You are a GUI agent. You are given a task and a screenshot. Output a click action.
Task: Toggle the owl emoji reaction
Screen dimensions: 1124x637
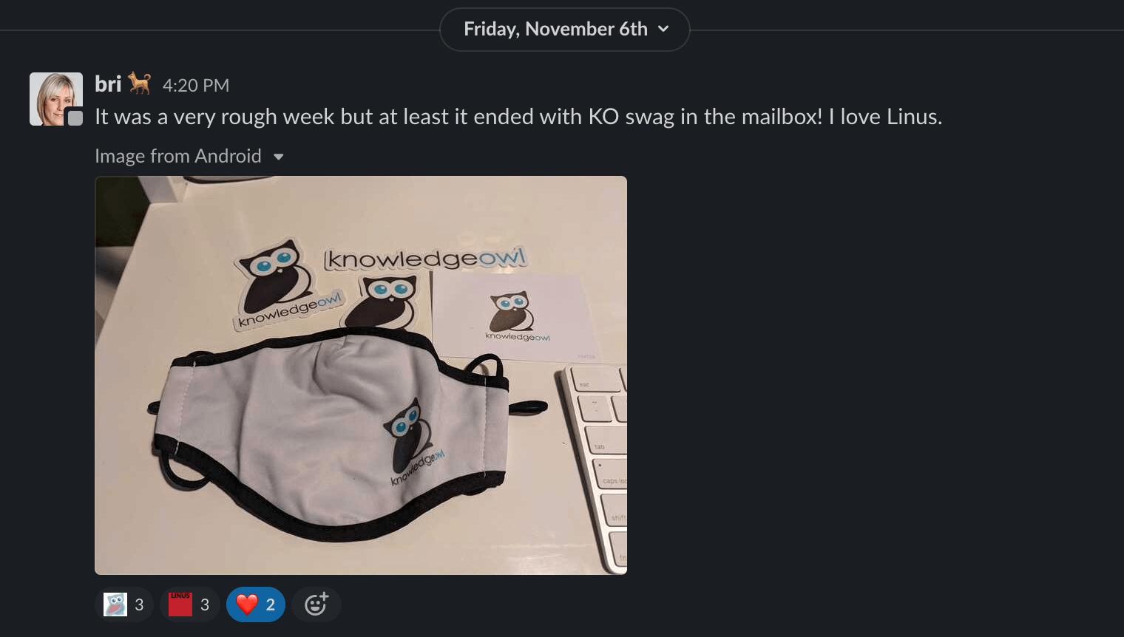coord(124,604)
